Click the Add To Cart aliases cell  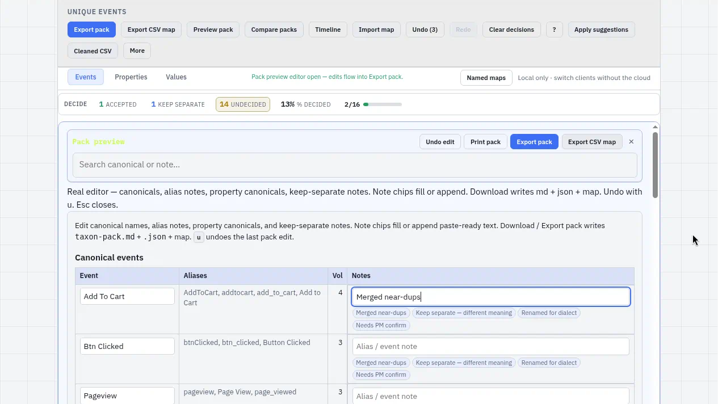[x=253, y=309]
